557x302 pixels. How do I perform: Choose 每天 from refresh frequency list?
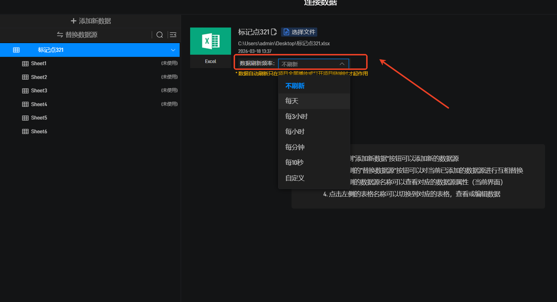pos(292,101)
